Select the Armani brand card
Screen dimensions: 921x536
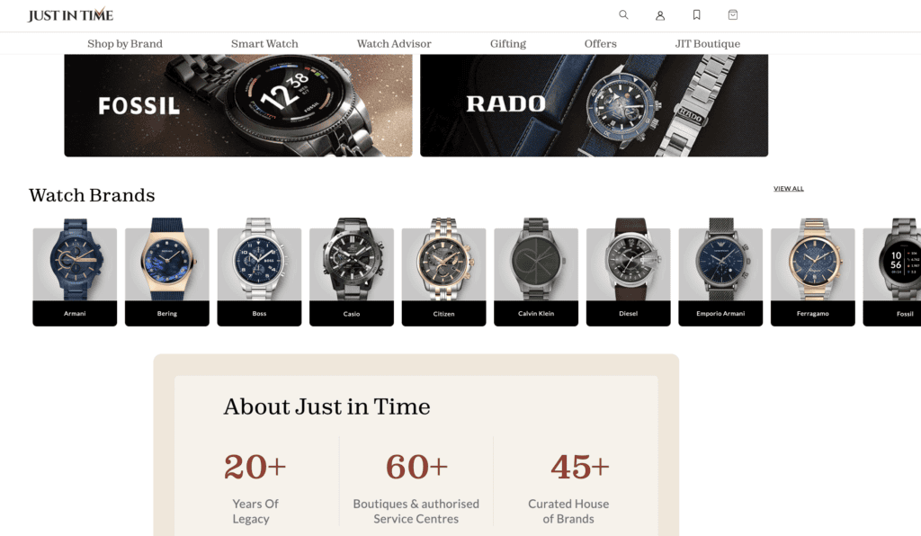pyautogui.click(x=75, y=272)
